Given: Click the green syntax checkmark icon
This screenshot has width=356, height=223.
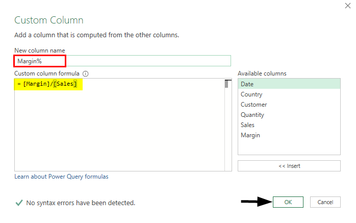Looking at the screenshot, I should (19, 203).
